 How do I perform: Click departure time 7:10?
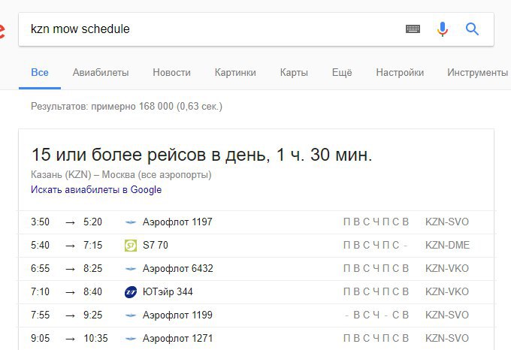40,291
